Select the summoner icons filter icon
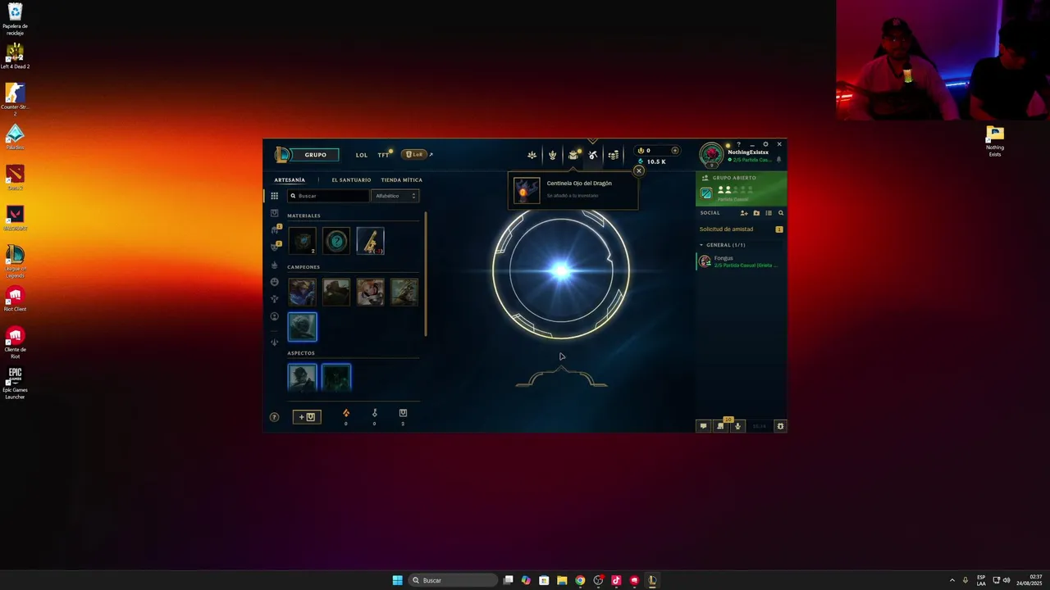Viewport: 1050px width, 590px height. pyautogui.click(x=274, y=316)
